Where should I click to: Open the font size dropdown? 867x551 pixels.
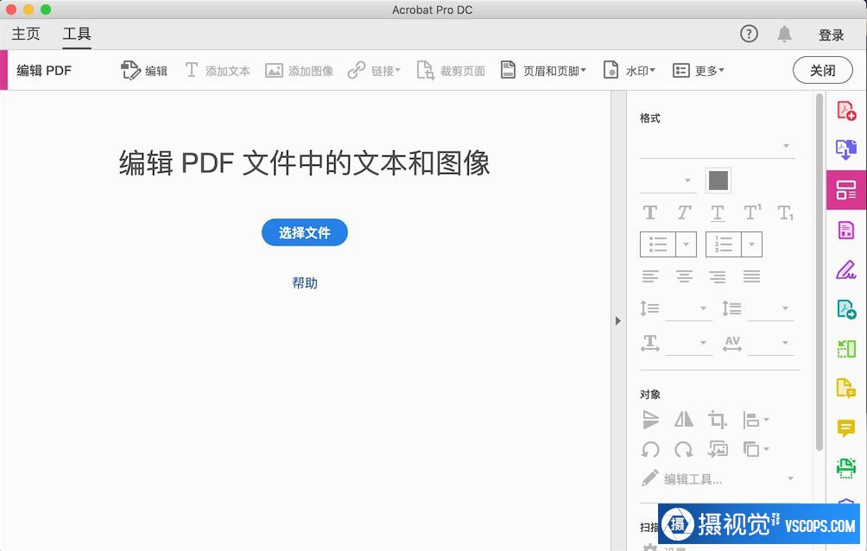pos(668,180)
